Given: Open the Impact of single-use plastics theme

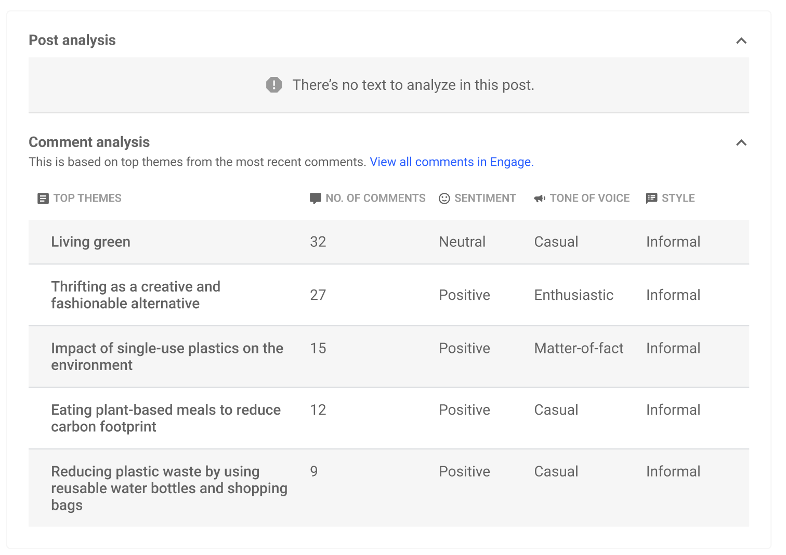Looking at the screenshot, I should coord(389,356).
